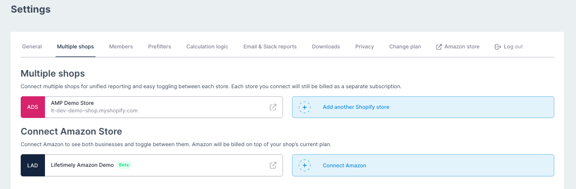Image resolution: width=576 pixels, height=189 pixels.
Task: Go to the Change plan tab
Action: tap(405, 46)
